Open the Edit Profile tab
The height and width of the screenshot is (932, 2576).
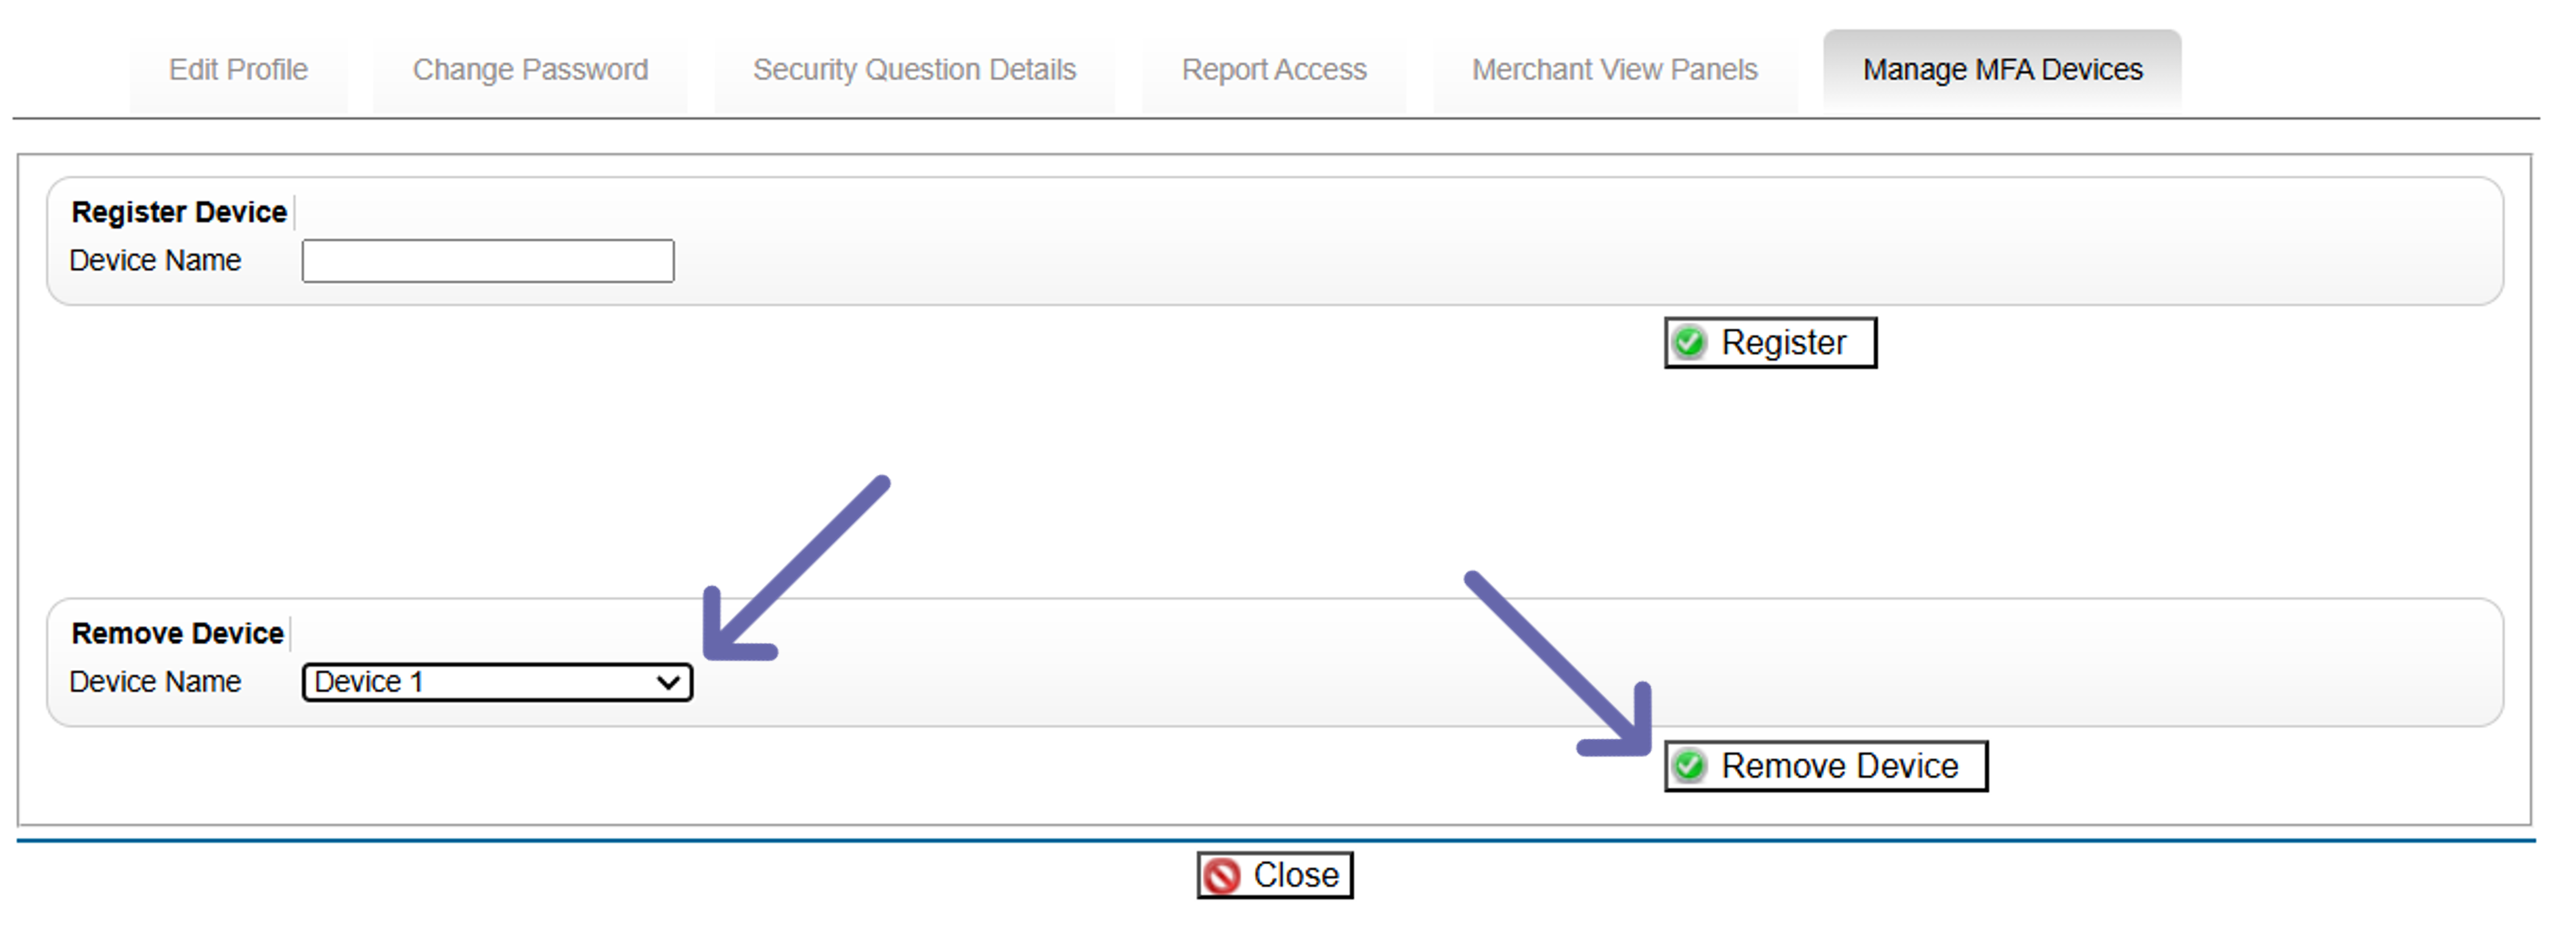click(238, 70)
